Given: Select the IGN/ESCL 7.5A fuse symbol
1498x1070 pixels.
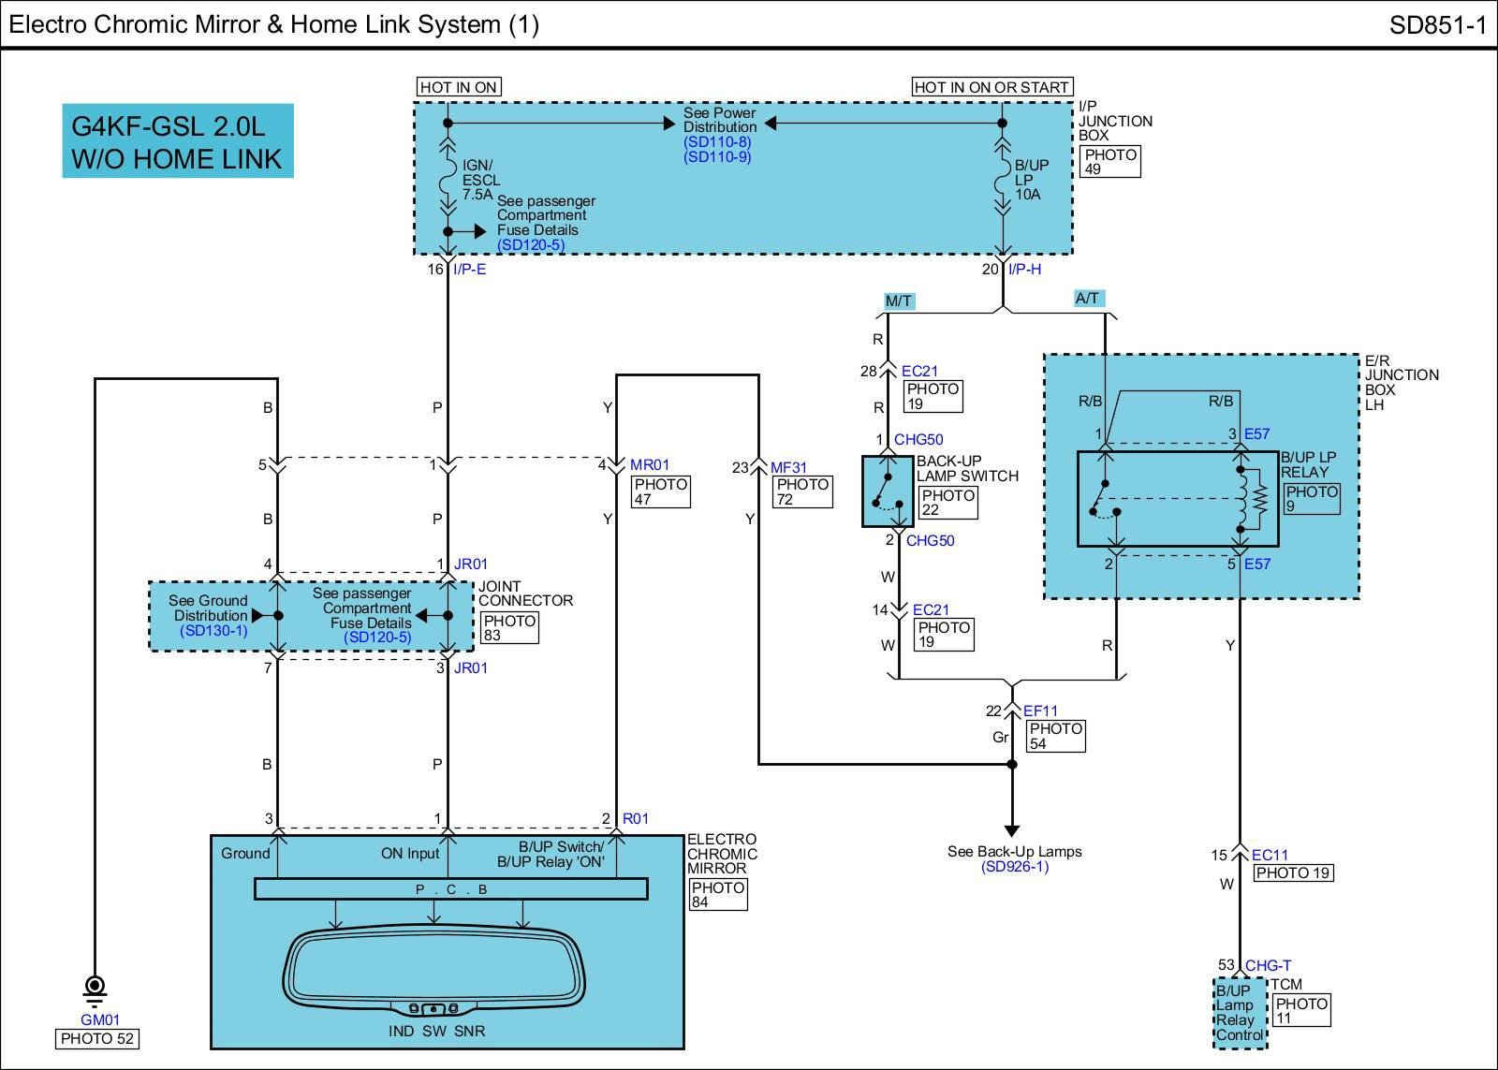Looking at the screenshot, I should pyautogui.click(x=448, y=179).
